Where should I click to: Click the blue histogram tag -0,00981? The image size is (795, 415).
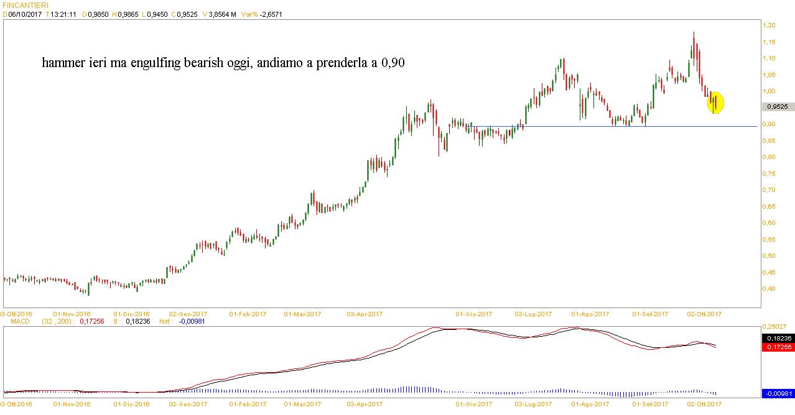click(x=778, y=393)
